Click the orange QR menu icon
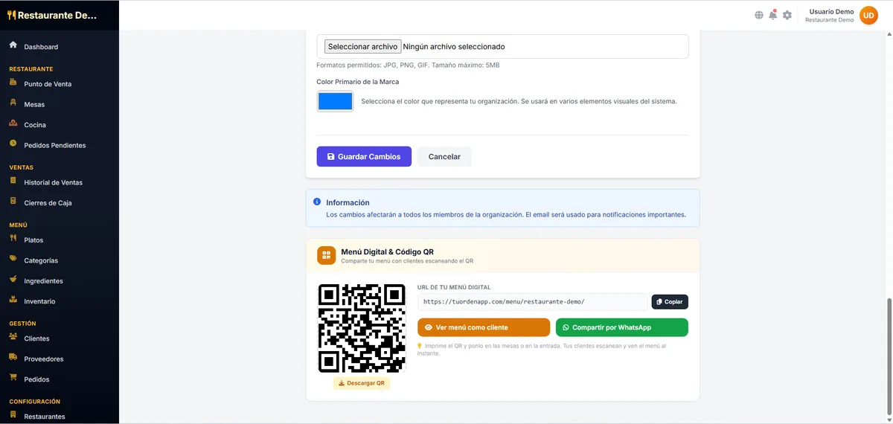 pos(326,256)
